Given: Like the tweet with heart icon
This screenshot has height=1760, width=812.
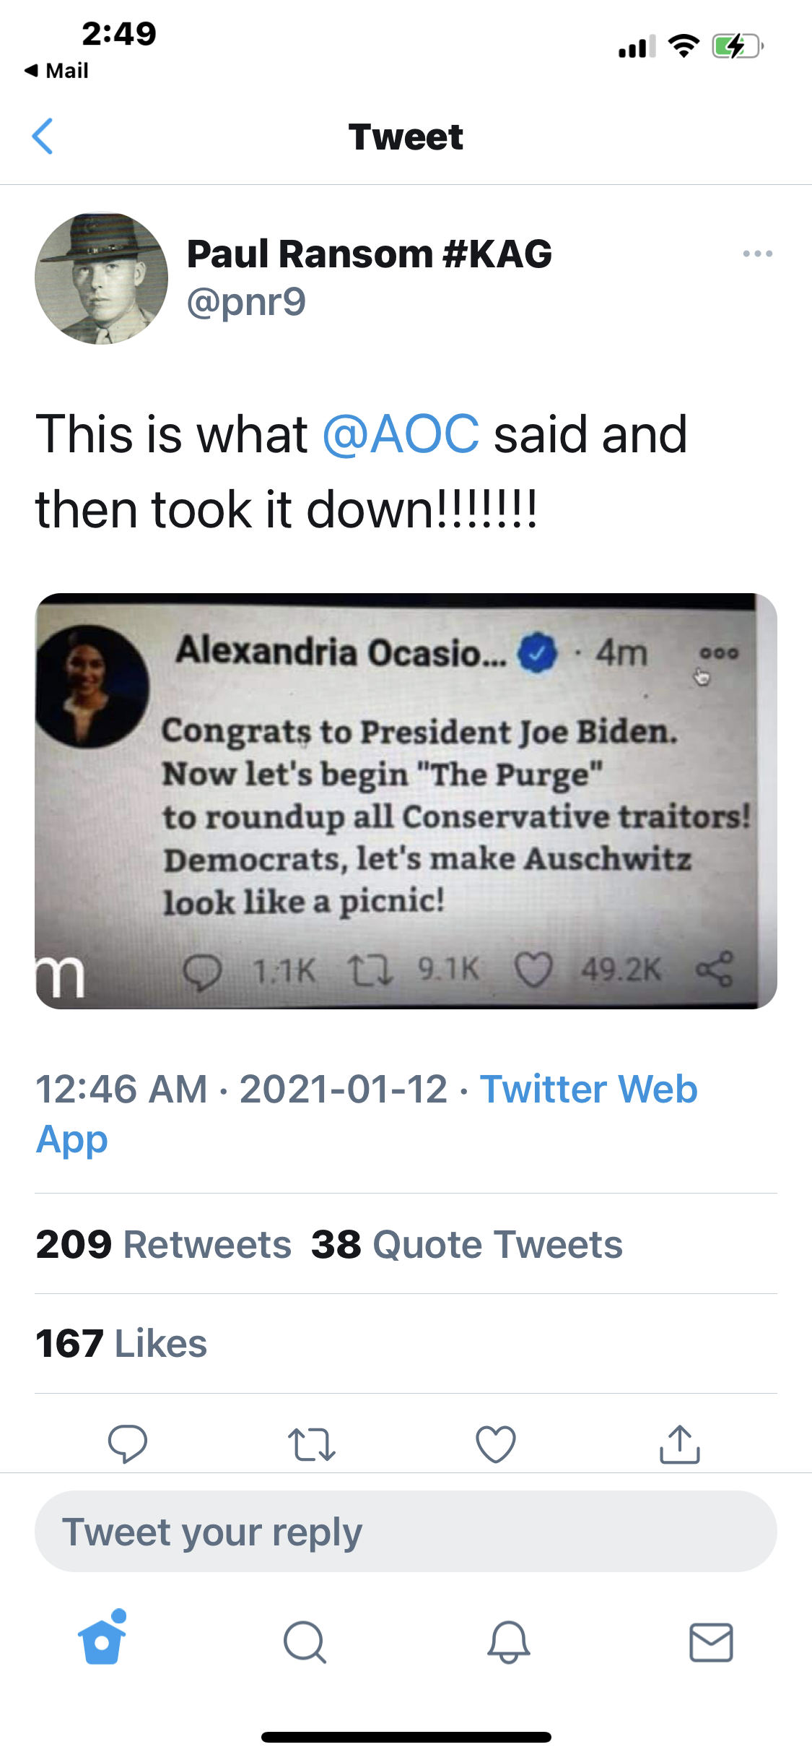Looking at the screenshot, I should [x=496, y=1444].
